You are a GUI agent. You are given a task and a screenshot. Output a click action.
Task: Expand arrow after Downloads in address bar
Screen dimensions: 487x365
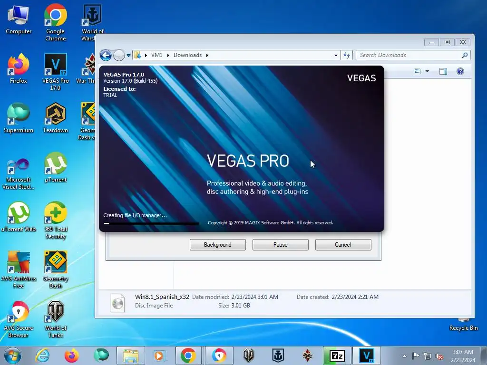207,55
